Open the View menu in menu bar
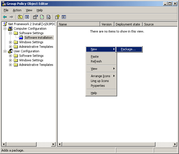Image resolution: width=179 pixels, height=154 pixels. pos(29,10)
